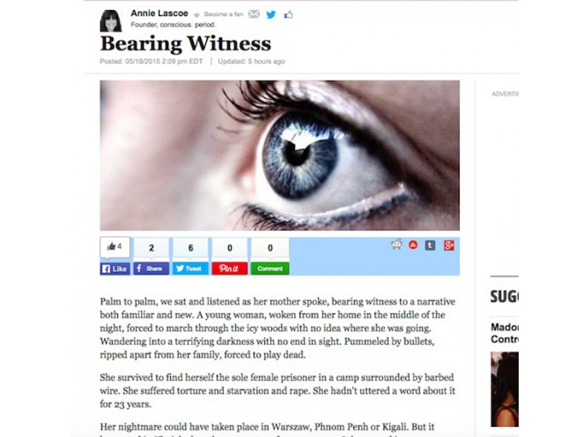Click the Bearing Witness article headline
The image size is (582, 437).
coord(186,44)
